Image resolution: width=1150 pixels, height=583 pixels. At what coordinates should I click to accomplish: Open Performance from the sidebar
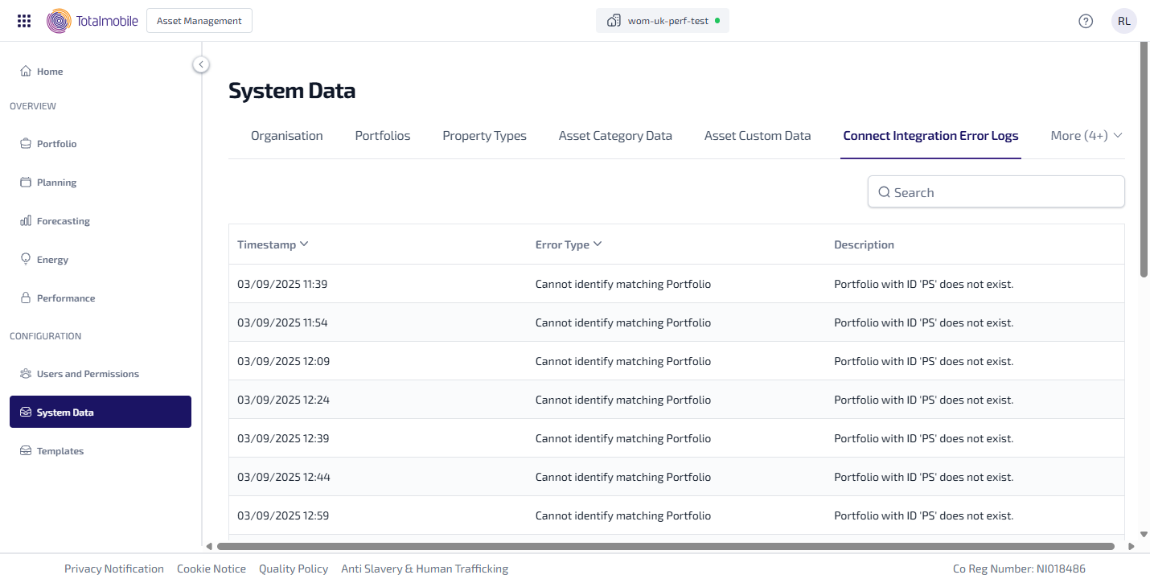[65, 298]
